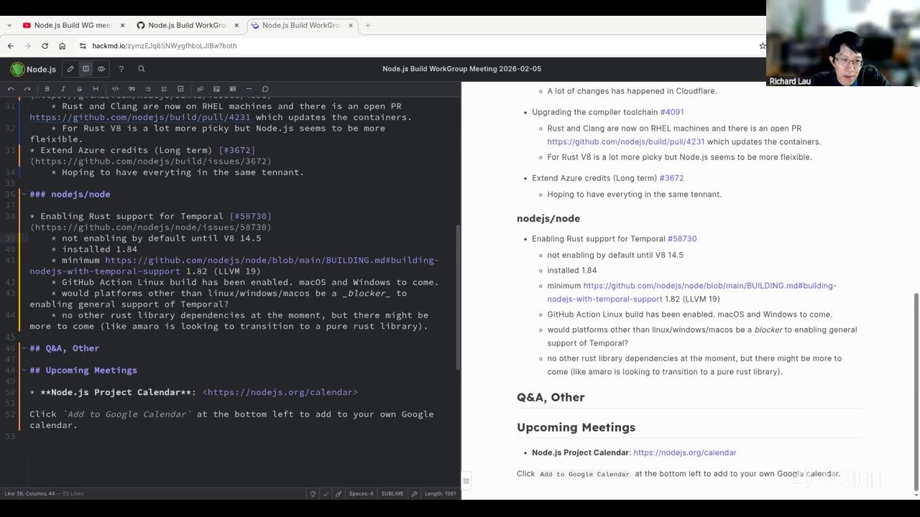Insert code block icon

click(115, 89)
